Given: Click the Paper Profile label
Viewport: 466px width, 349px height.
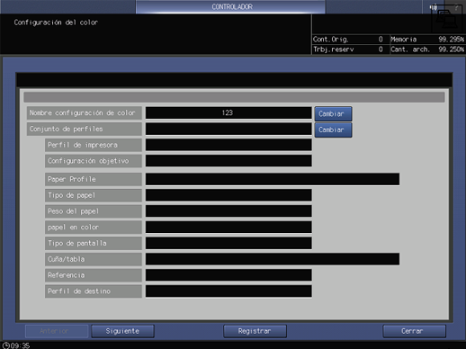Looking at the screenshot, I should 94,179.
